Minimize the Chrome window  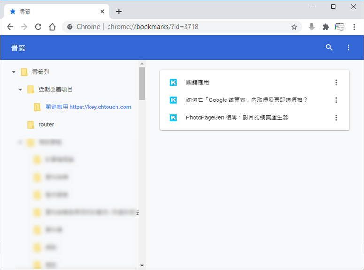click(x=313, y=7)
